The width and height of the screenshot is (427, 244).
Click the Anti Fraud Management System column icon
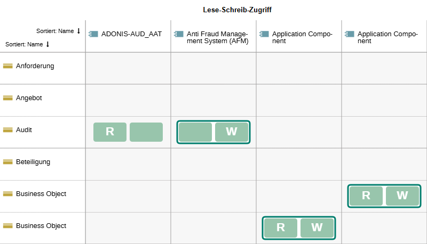[179, 34]
